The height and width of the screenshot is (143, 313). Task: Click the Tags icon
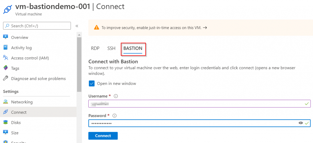(6, 68)
